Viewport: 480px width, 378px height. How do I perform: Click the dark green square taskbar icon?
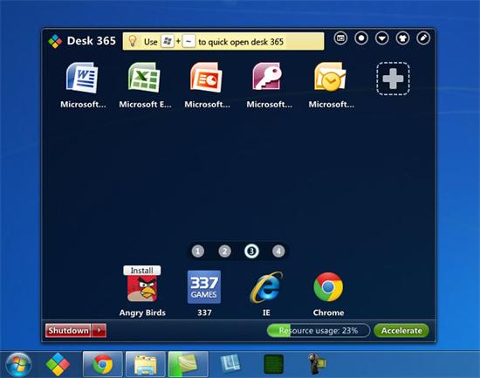click(x=274, y=364)
